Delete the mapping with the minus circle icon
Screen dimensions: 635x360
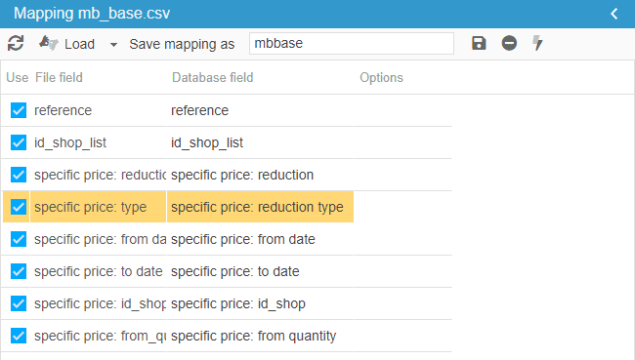click(509, 43)
